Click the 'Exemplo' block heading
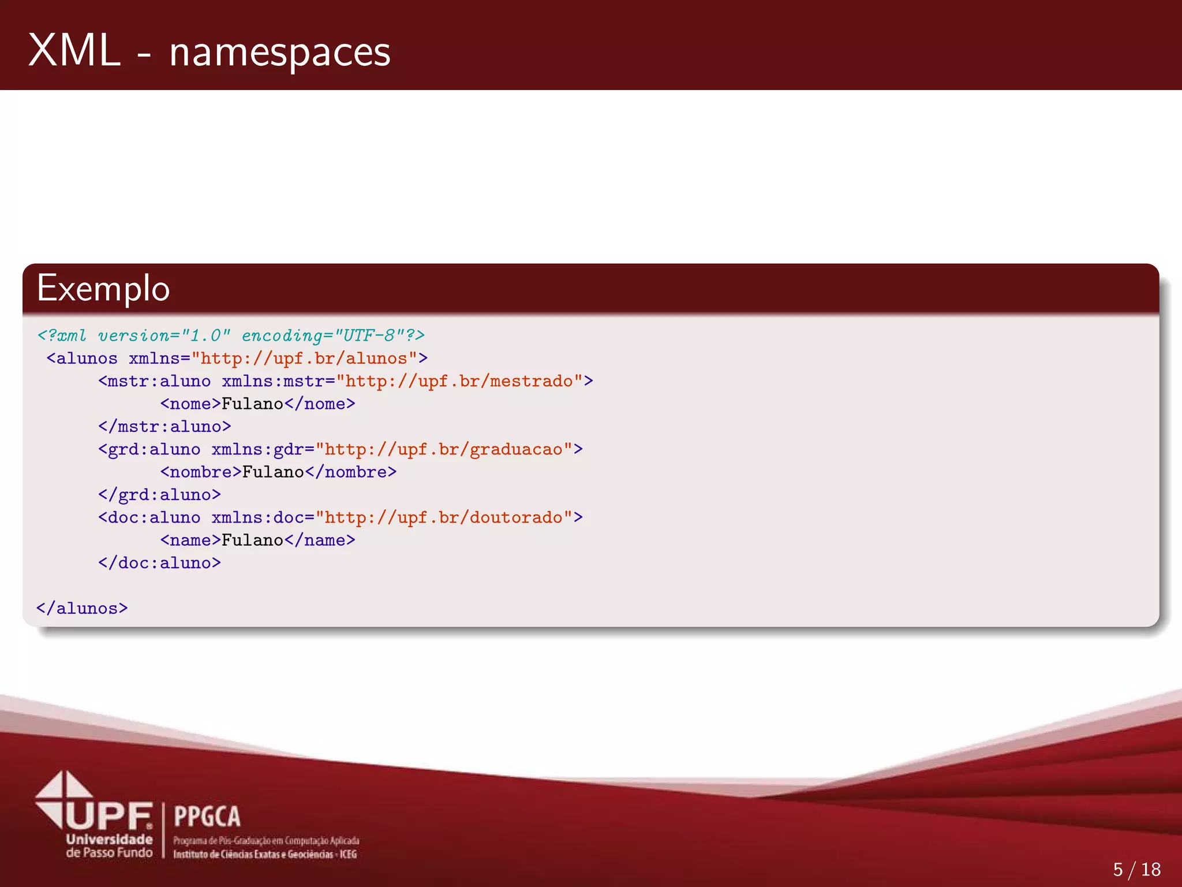The width and height of the screenshot is (1182, 887). click(103, 288)
